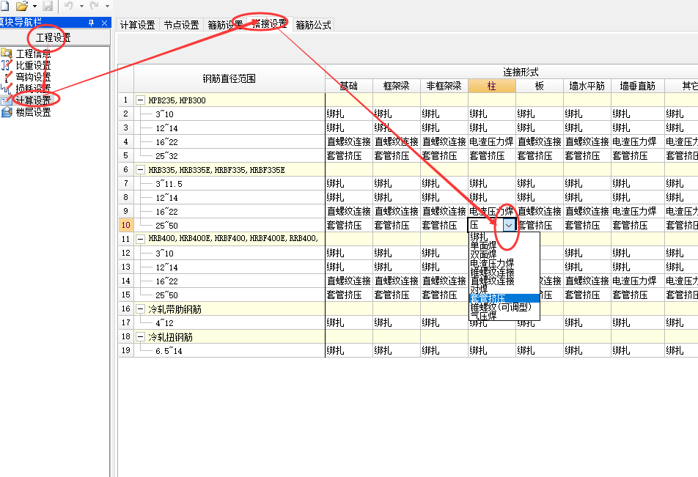698x477 pixels.
Task: Click the 墙垂直筋 cell in row 9
Action: [x=638, y=211]
